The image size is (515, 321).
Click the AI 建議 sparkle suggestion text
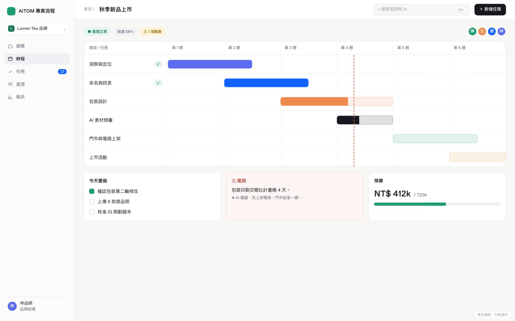(266, 198)
